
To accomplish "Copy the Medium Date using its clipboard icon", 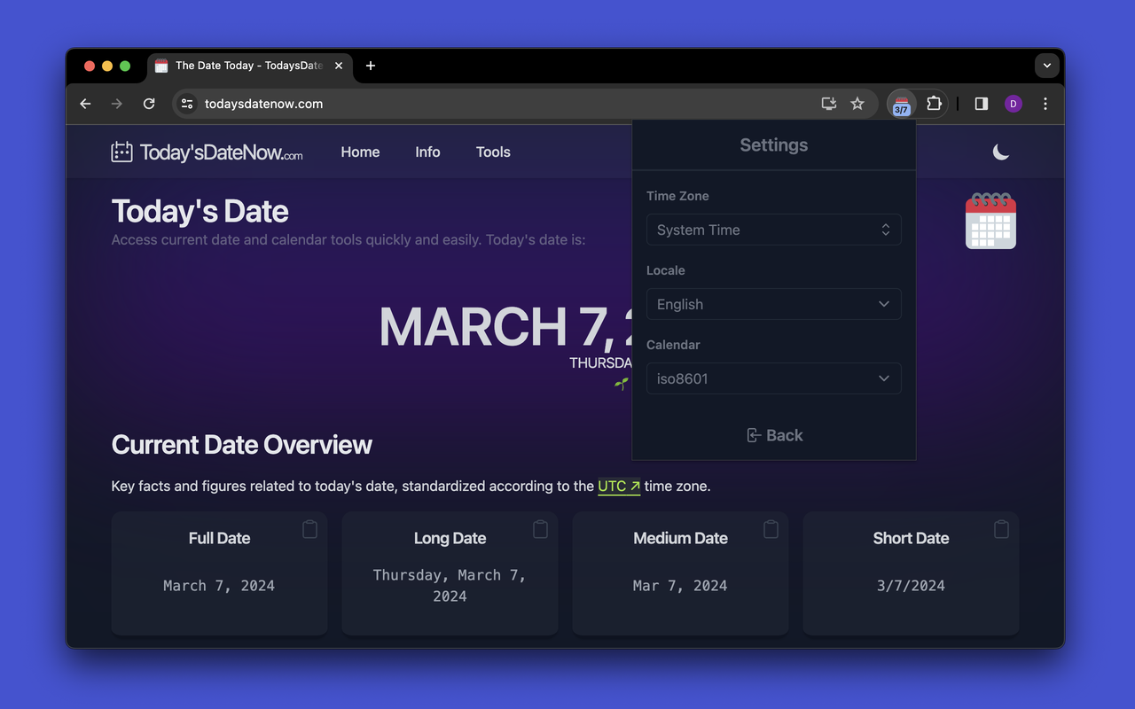I will (771, 529).
